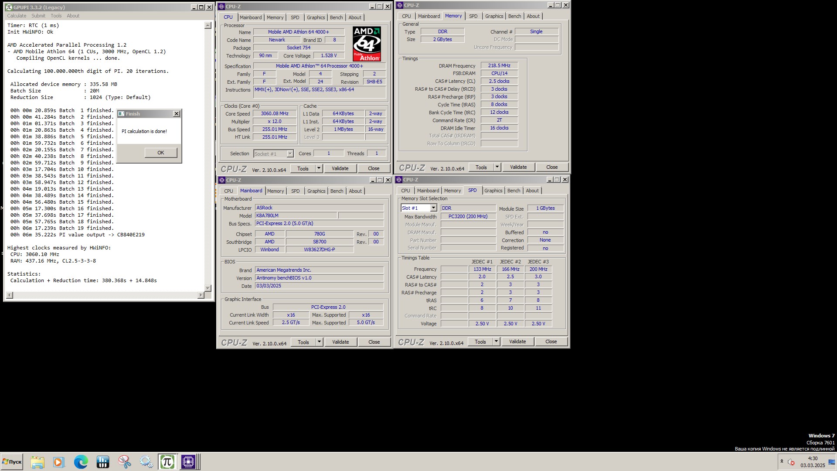This screenshot has height=471, width=837.
Task: Click the Antinomy benchBIOS v1.0 version field
Action: [x=319, y=278]
